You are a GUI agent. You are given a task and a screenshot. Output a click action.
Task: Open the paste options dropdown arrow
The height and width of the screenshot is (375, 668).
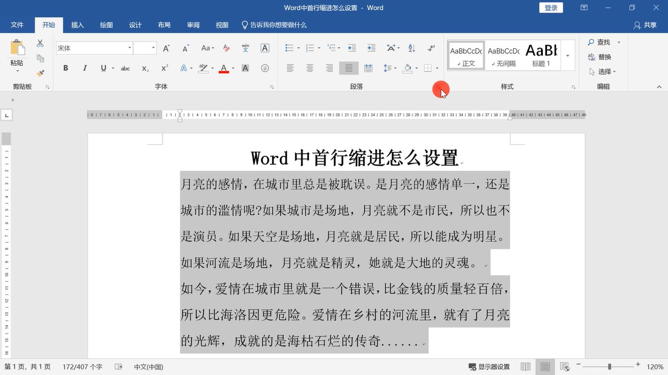point(17,71)
